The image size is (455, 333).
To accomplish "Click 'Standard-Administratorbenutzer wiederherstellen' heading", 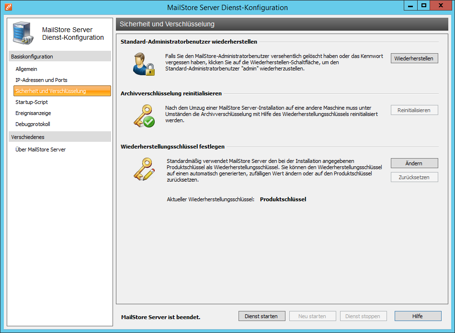I will [189, 42].
